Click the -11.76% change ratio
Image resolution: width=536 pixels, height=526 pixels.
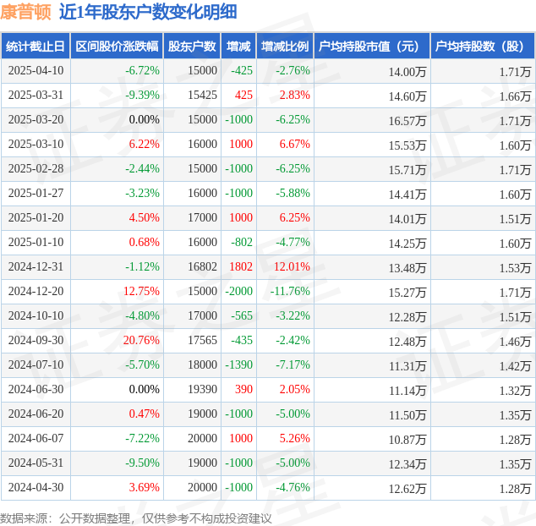(x=290, y=291)
